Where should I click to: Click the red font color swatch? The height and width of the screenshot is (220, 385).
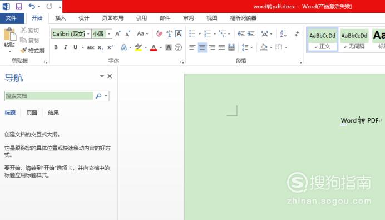coord(154,47)
